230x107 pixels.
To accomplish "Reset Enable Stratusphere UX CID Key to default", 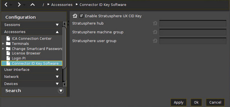I will 75,16.
